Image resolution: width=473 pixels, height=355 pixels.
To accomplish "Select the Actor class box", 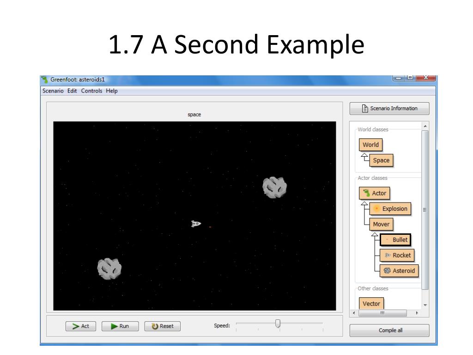I will point(374,193).
